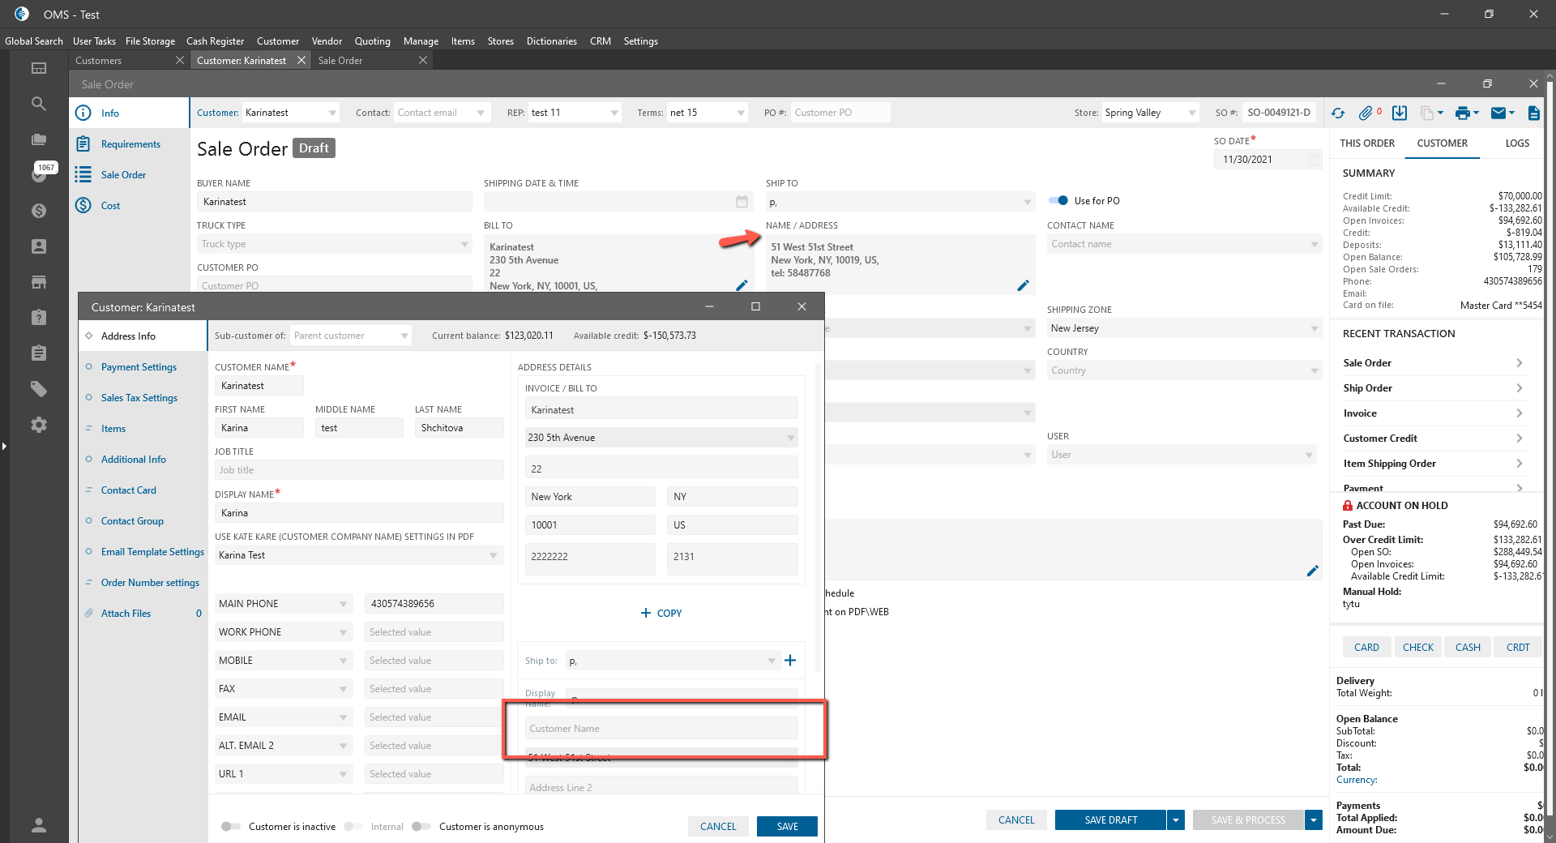Add new Ship to address with plus icon
1556x843 pixels.
pos(790,661)
